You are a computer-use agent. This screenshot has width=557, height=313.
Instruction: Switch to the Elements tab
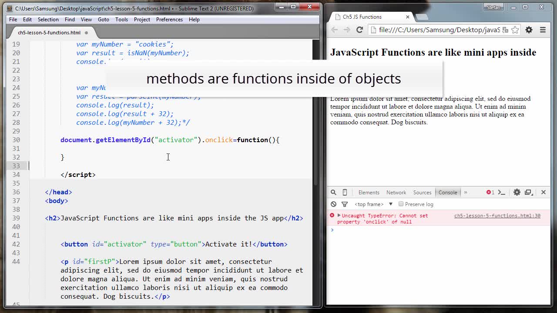(x=369, y=192)
